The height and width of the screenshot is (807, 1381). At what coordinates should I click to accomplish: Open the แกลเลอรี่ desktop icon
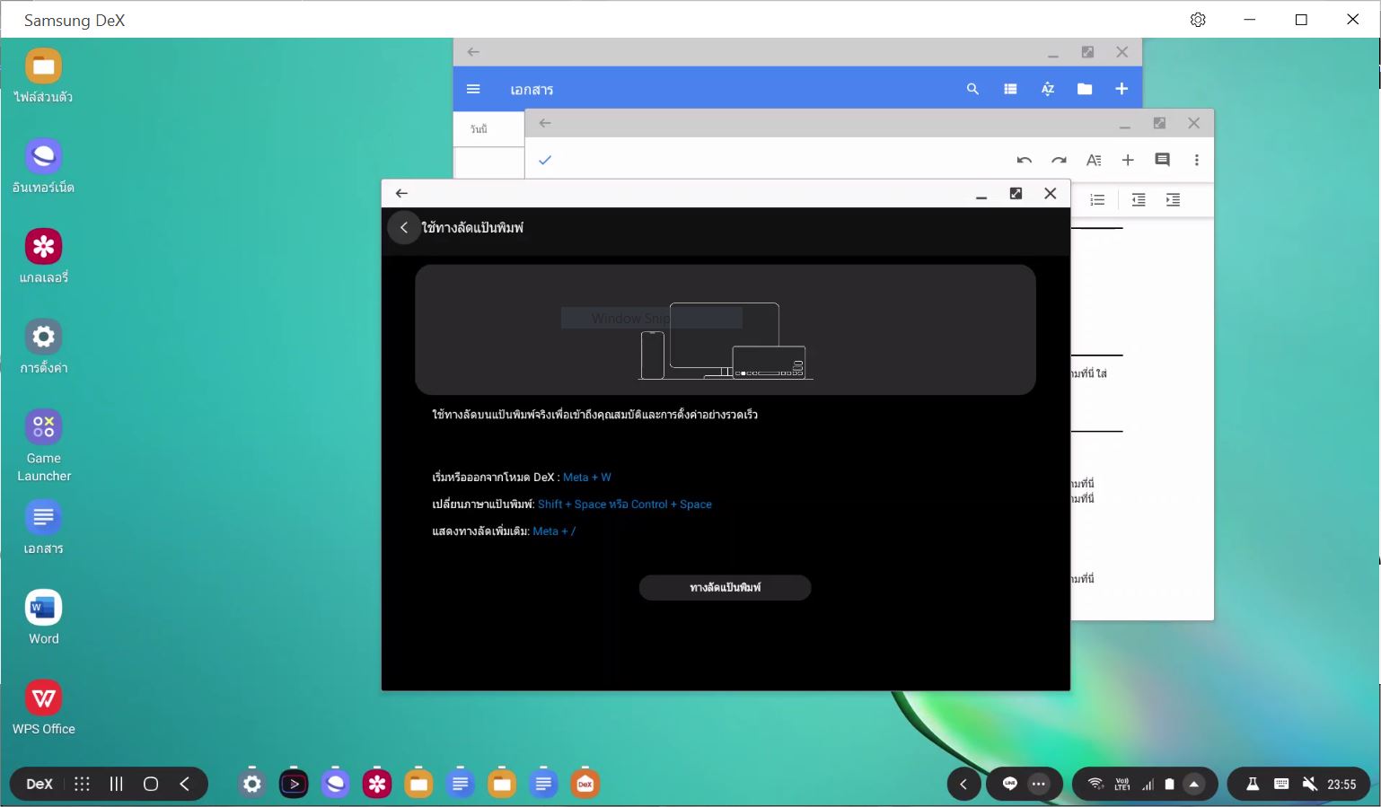[43, 257]
